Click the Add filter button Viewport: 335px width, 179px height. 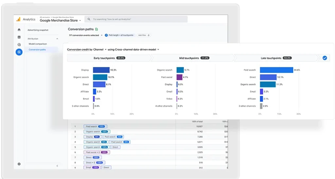pos(144,35)
